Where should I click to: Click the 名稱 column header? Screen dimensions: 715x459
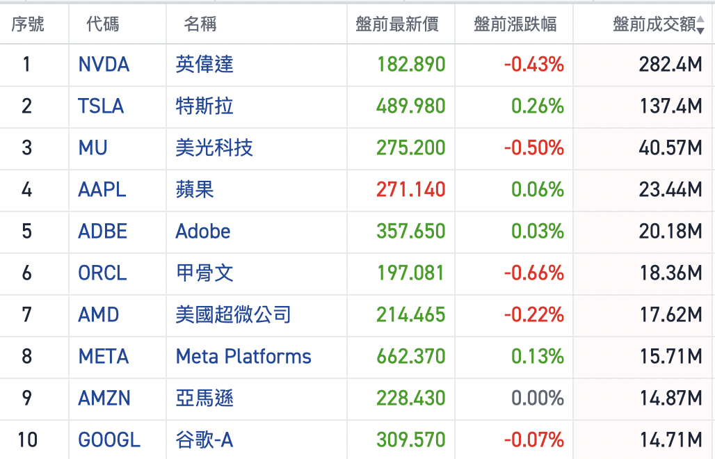[x=200, y=25]
